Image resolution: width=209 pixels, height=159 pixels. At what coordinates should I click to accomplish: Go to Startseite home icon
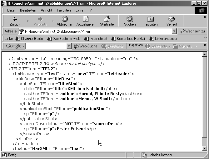[107, 19]
